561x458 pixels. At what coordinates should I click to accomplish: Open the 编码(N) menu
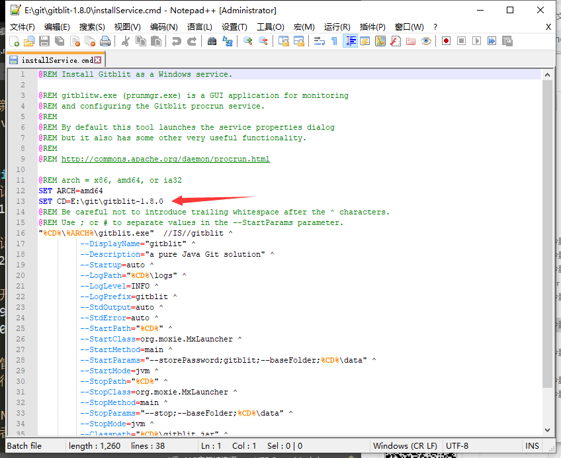tap(164, 27)
